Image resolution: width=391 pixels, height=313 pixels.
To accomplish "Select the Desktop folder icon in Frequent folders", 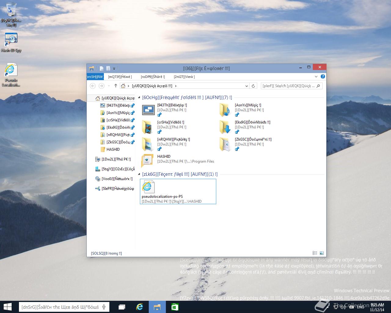I will pos(148,110).
